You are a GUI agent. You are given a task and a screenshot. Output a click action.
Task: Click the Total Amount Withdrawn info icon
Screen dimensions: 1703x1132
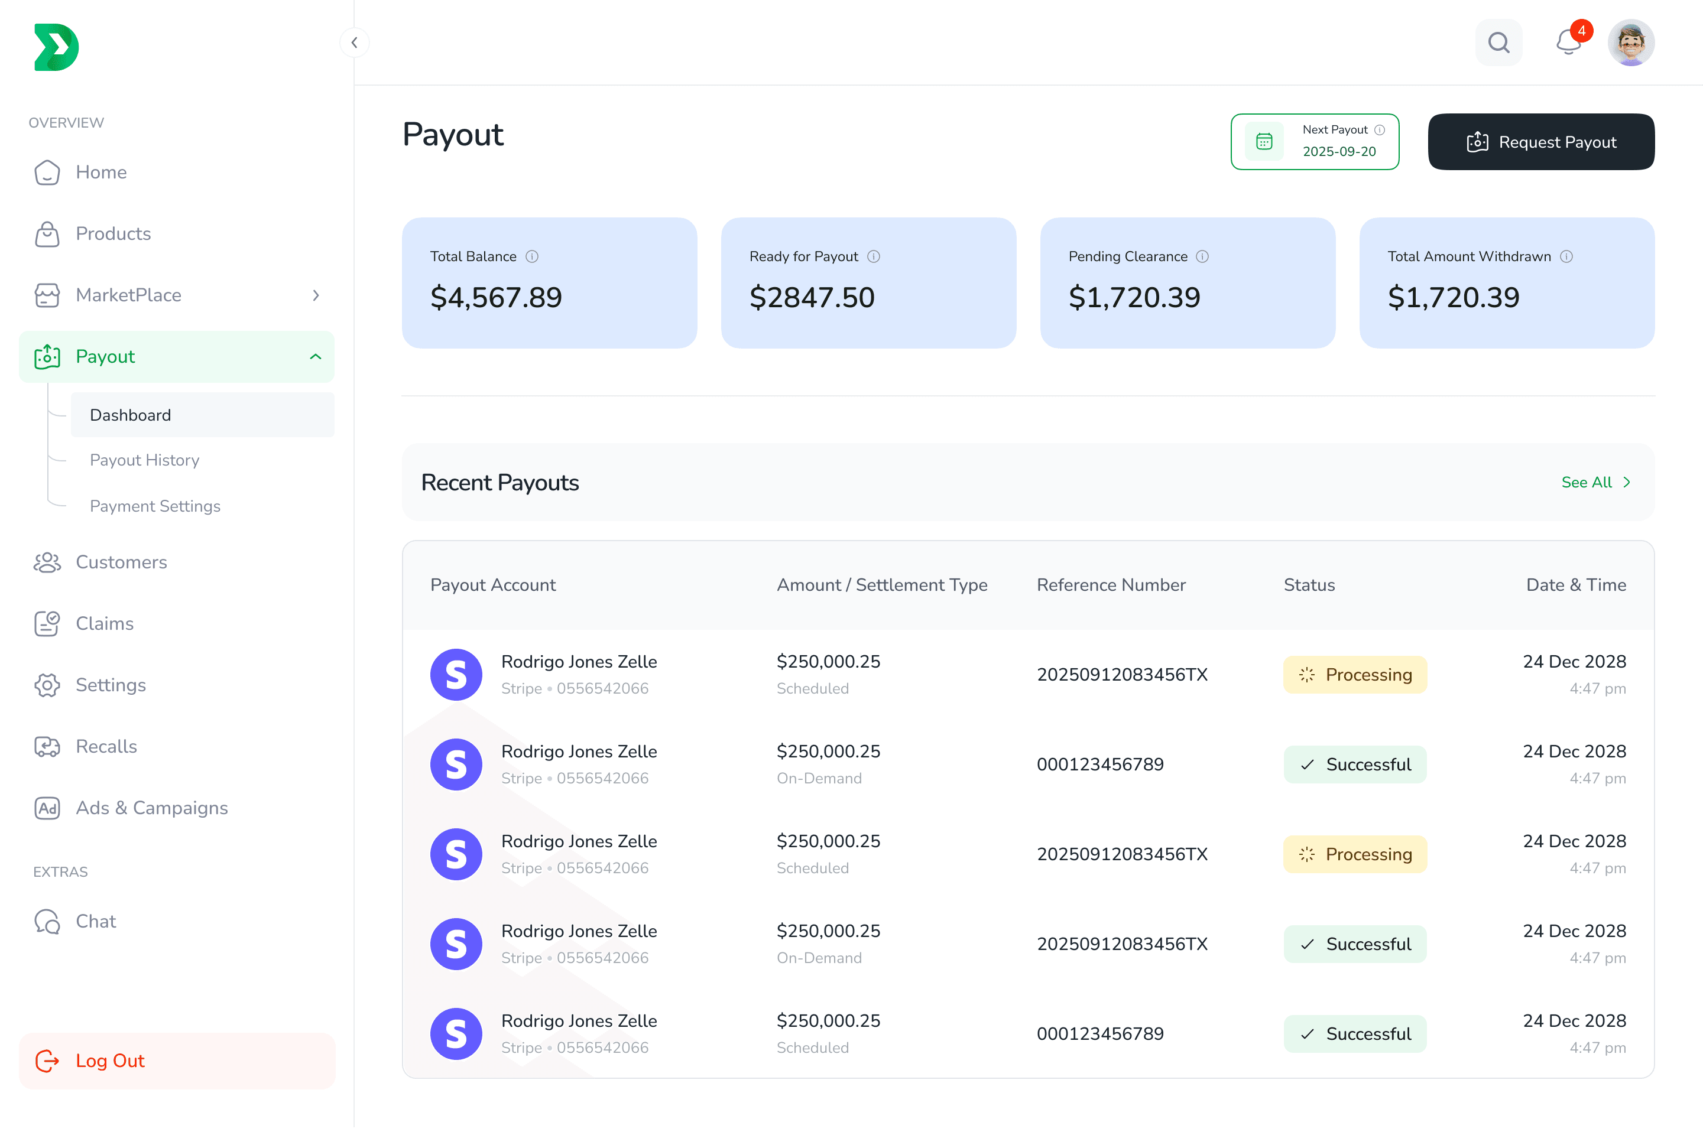pos(1566,256)
